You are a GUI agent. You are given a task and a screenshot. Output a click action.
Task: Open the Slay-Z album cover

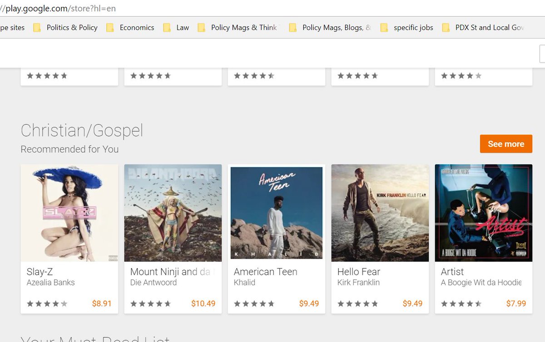(69, 213)
